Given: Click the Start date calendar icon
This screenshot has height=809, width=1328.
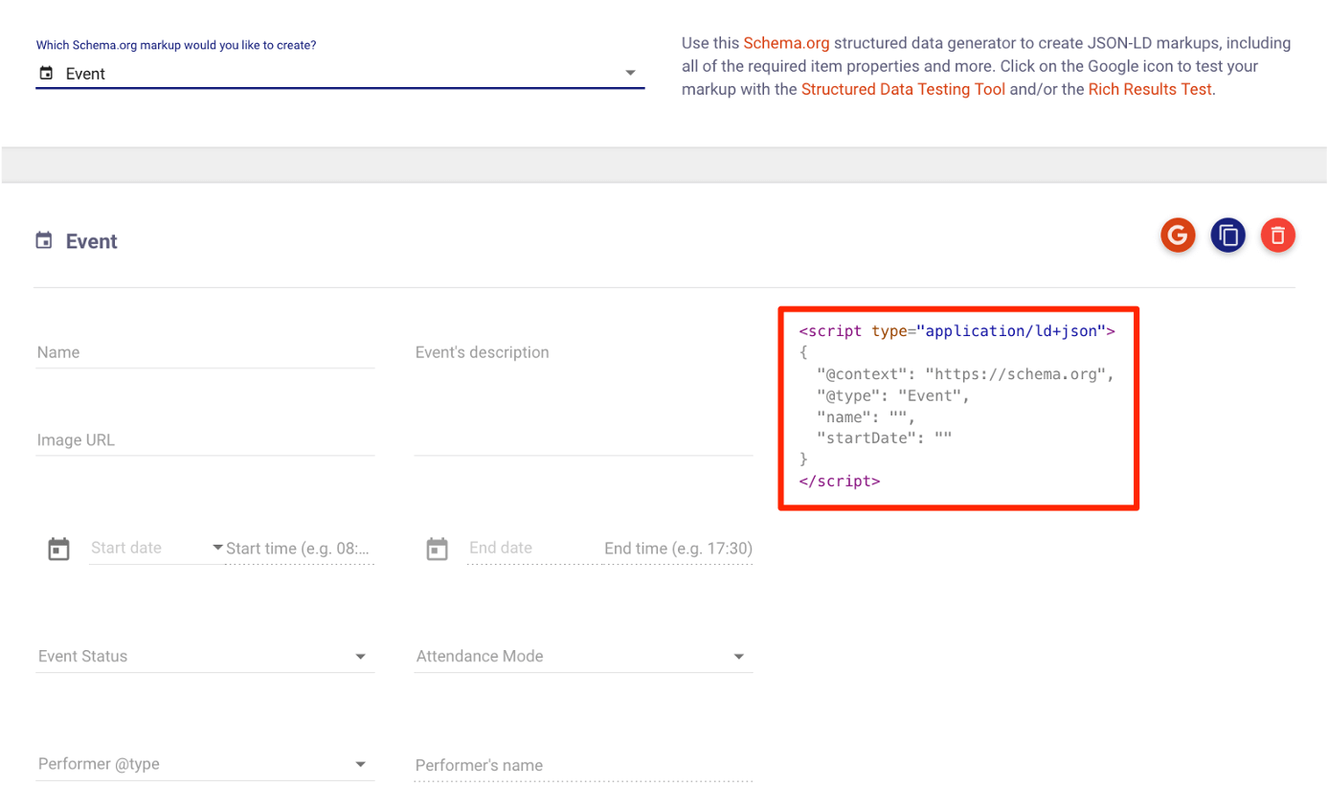Looking at the screenshot, I should [x=59, y=550].
